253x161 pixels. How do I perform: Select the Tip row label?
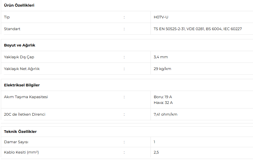click(x=7, y=17)
